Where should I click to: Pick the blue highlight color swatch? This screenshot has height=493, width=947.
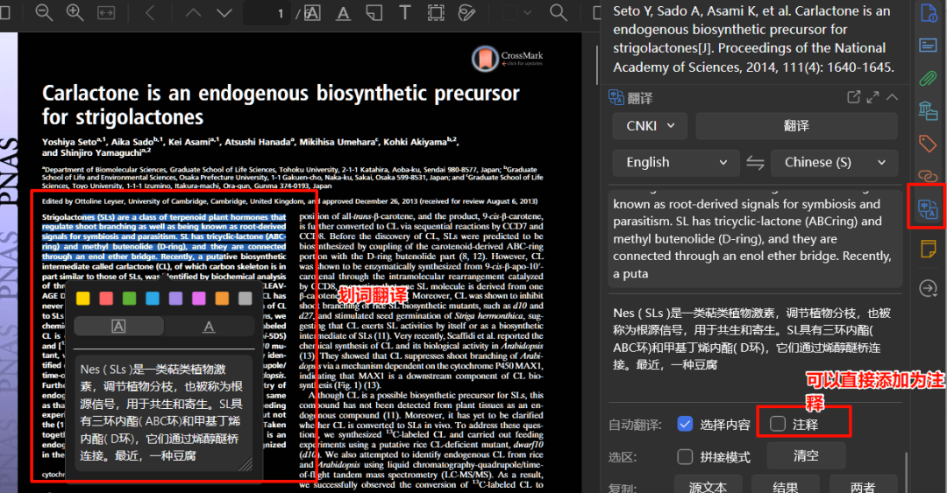click(x=153, y=298)
